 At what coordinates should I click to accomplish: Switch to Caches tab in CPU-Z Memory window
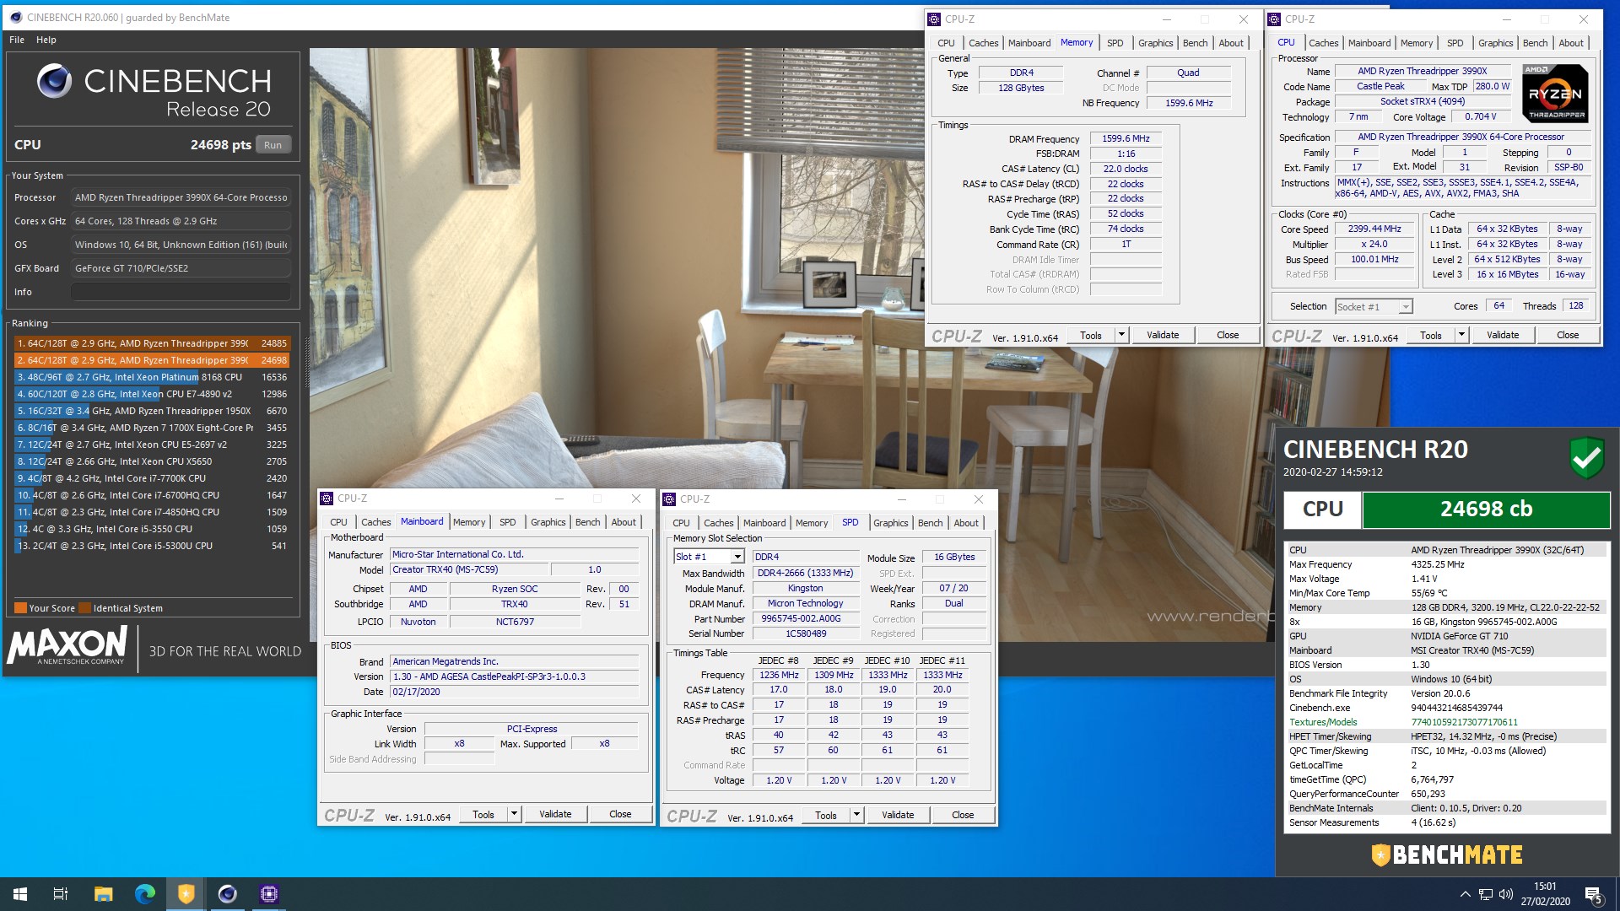coord(983,43)
